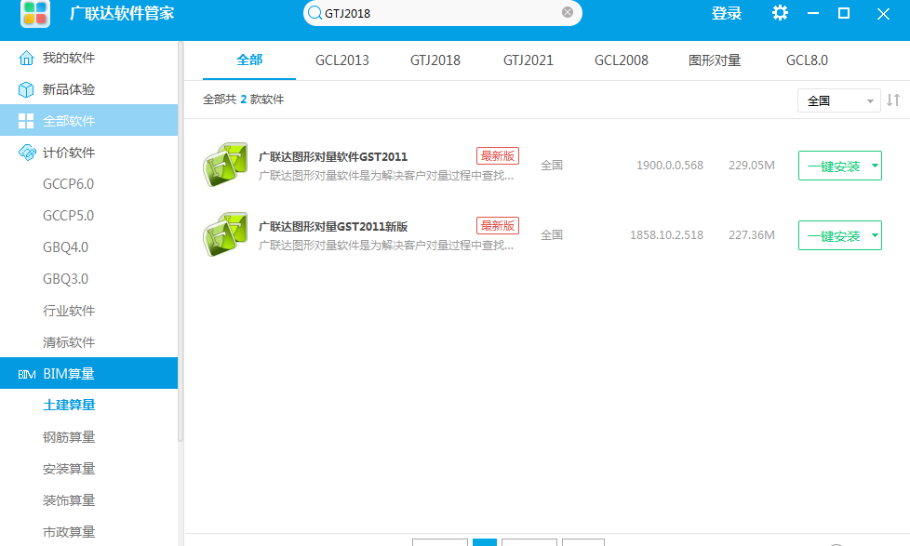This screenshot has width=910, height=546.
Task: Open 广联达图形对量GST2011新版 title
Action: 332,226
